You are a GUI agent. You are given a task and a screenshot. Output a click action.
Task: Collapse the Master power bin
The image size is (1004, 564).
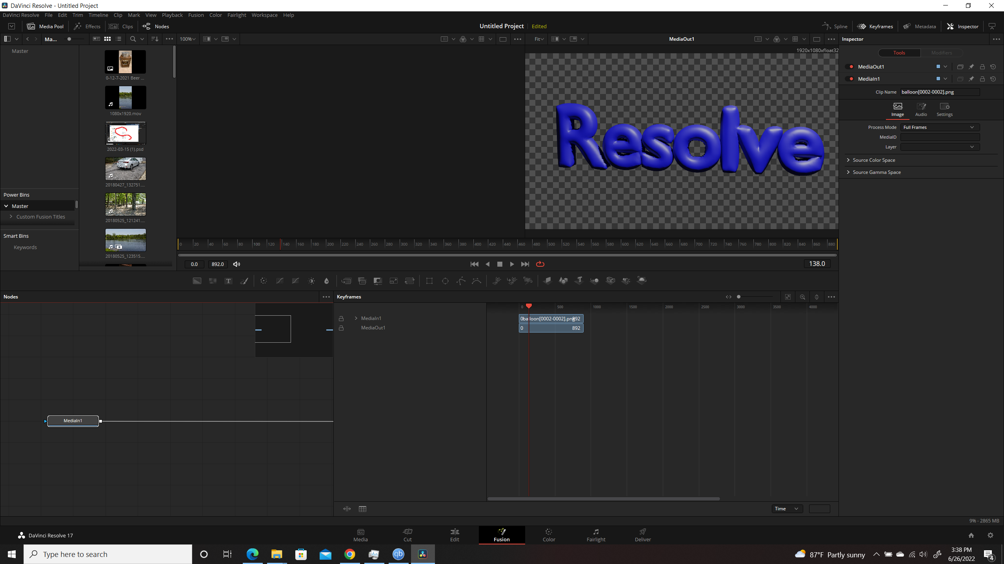click(x=6, y=206)
